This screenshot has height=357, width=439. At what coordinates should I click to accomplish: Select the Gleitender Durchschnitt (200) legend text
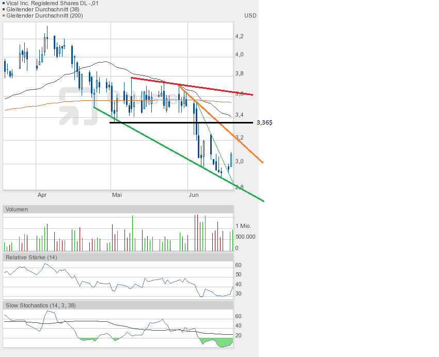pyautogui.click(x=44, y=15)
